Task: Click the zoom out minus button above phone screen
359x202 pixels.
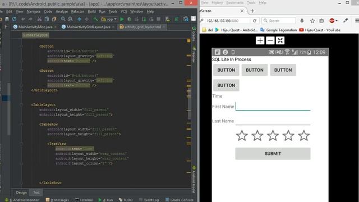Action: coord(270,40)
